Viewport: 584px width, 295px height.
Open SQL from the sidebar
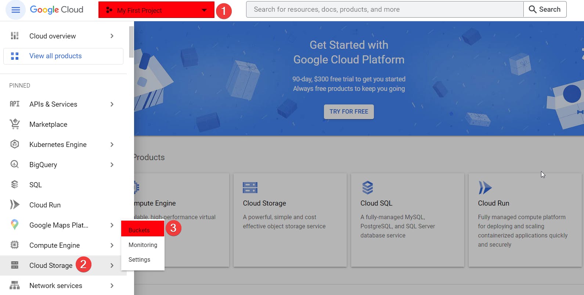click(63, 185)
